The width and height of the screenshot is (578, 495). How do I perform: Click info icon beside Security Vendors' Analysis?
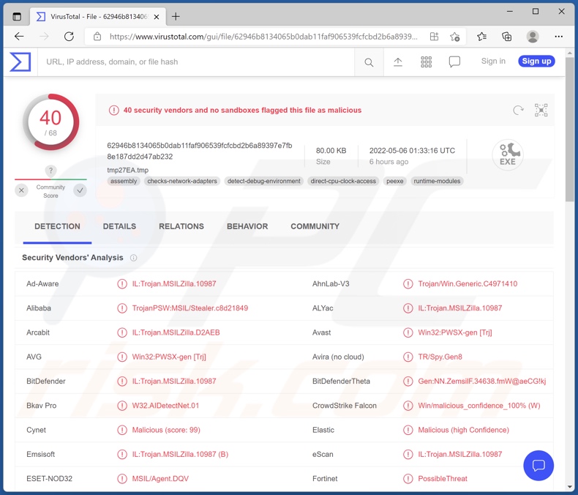(x=133, y=258)
